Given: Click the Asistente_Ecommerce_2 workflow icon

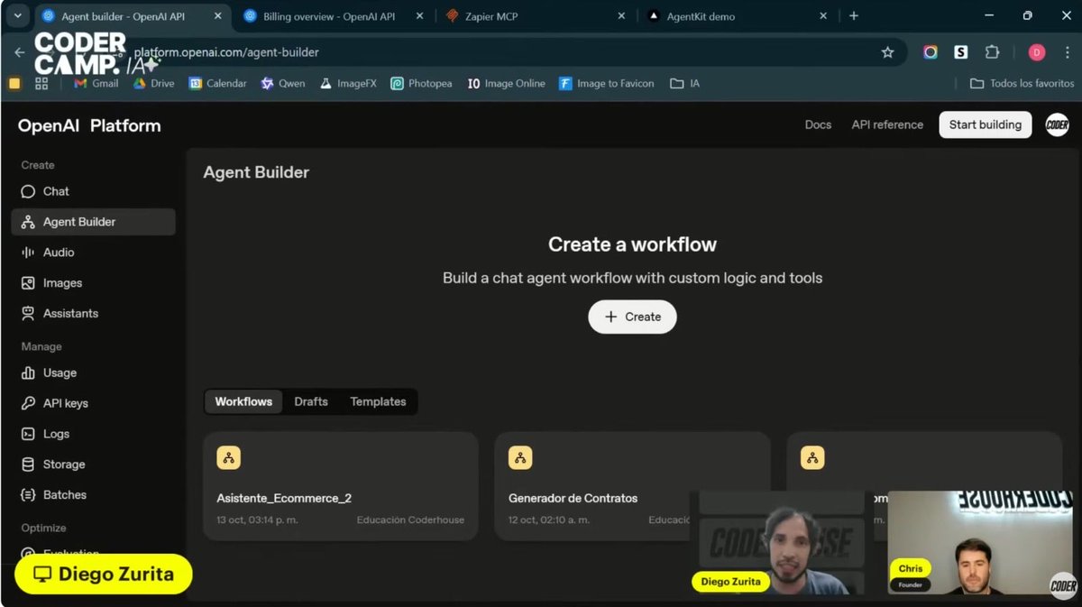Looking at the screenshot, I should tap(229, 458).
